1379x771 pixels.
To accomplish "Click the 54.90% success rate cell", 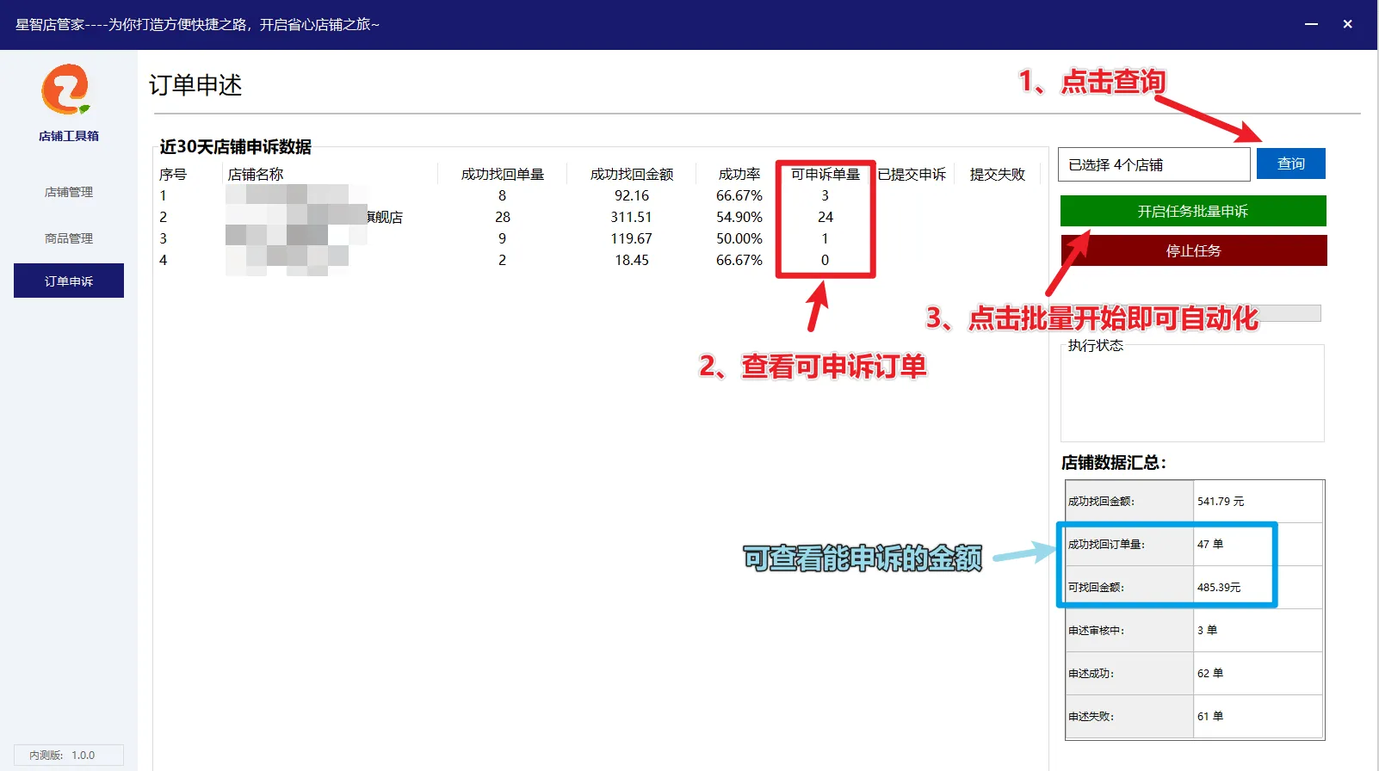I will (739, 217).
